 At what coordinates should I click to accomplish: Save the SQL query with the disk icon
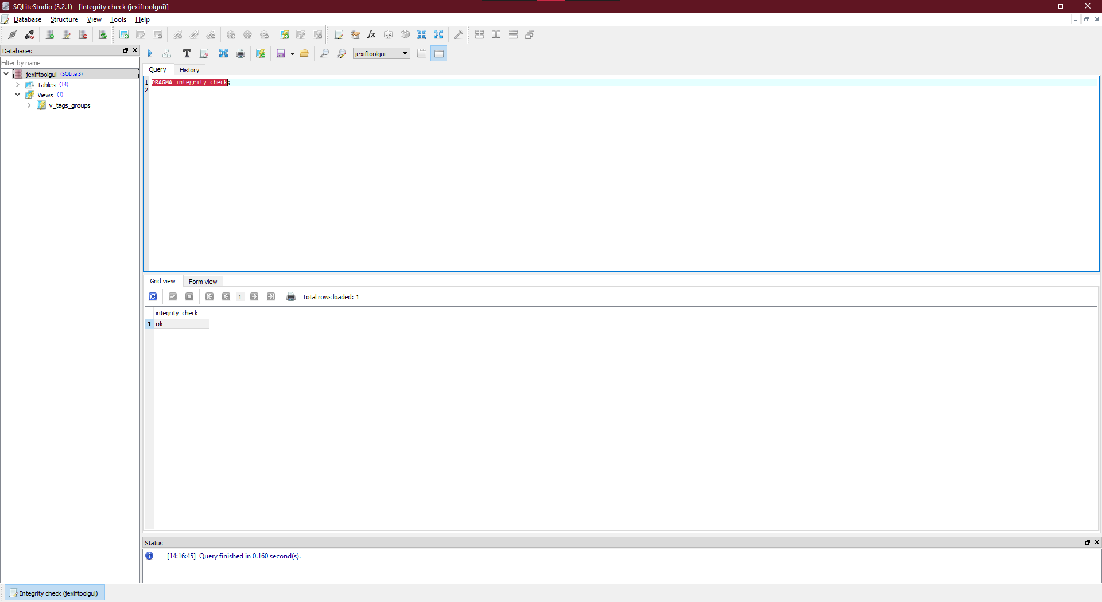(281, 53)
